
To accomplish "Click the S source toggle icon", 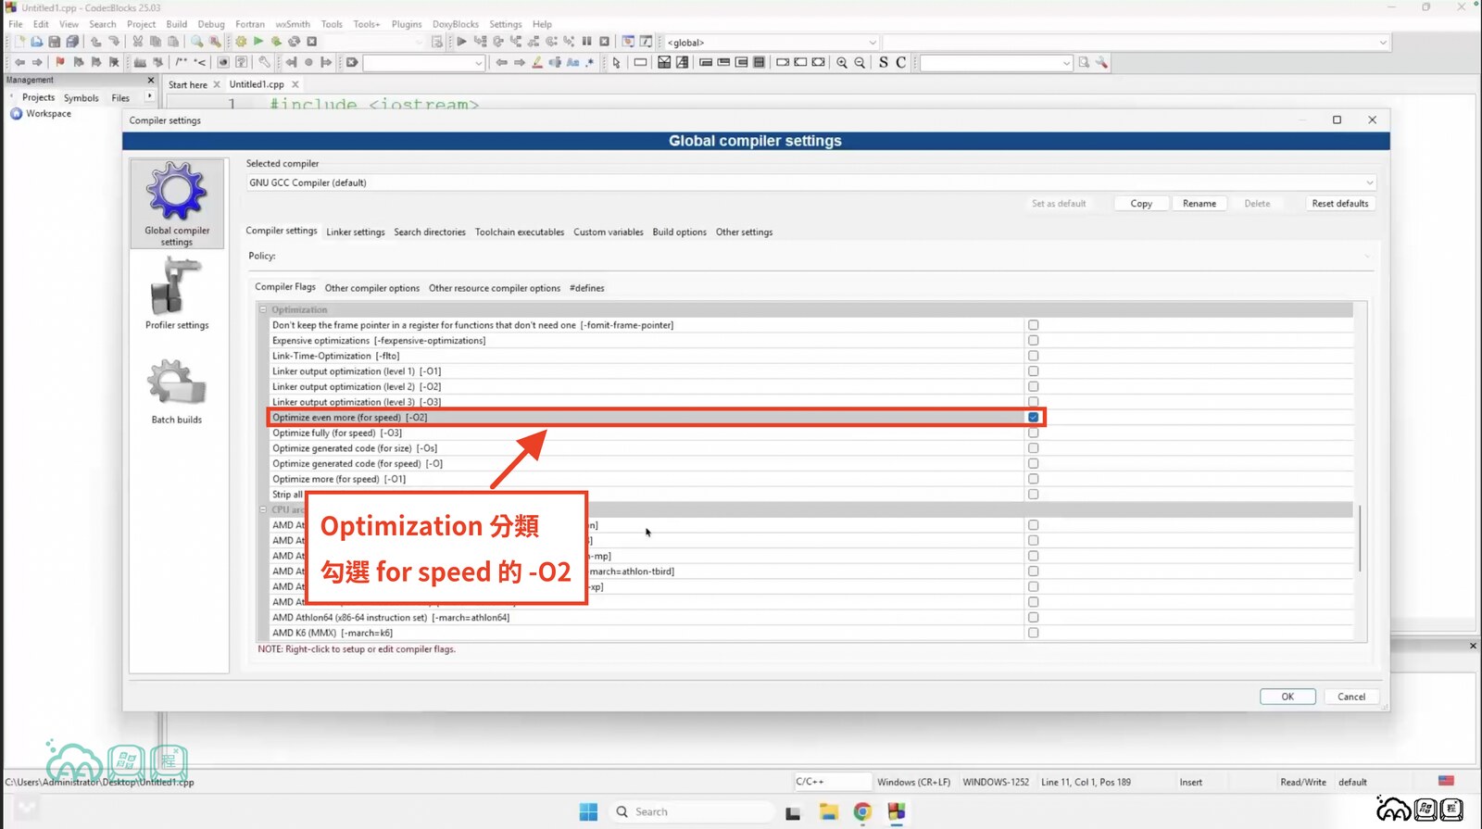I will (884, 62).
